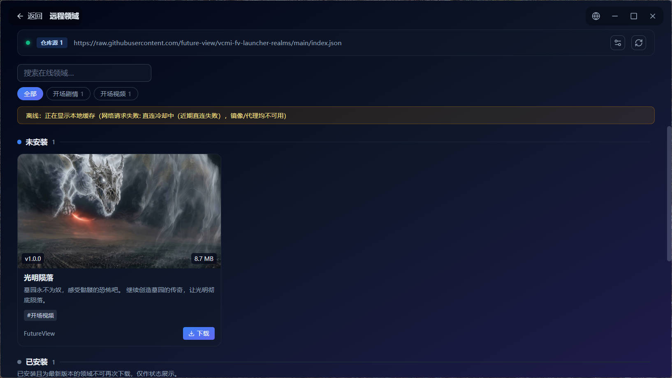The height and width of the screenshot is (378, 672).
Task: Click the repository index.json URL
Action: pos(208,43)
